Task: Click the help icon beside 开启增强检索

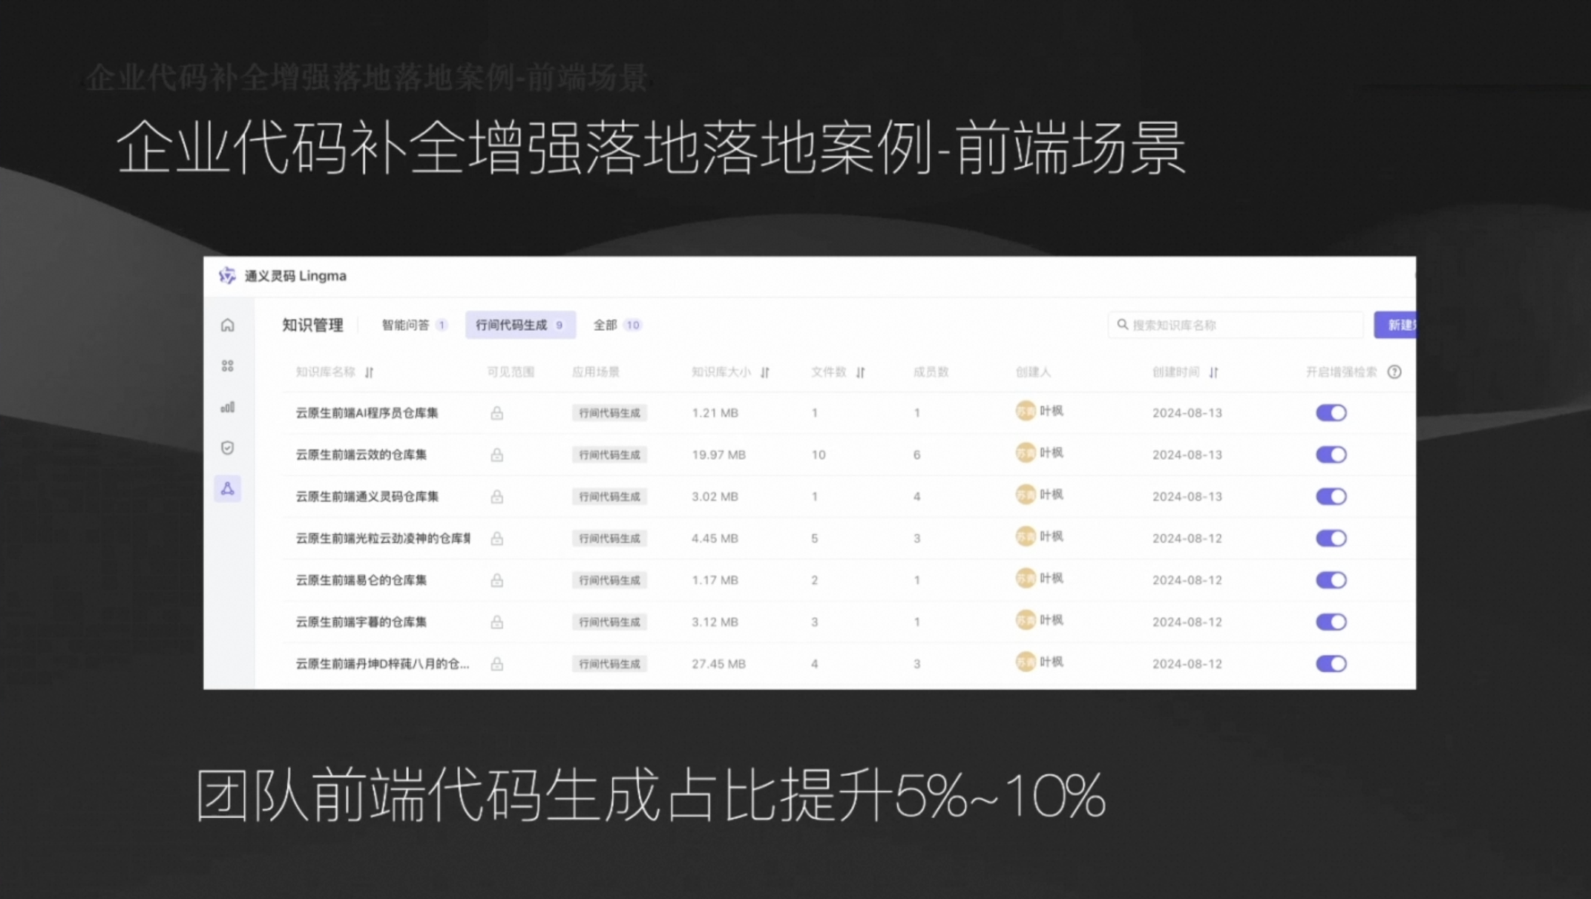Action: coord(1394,372)
